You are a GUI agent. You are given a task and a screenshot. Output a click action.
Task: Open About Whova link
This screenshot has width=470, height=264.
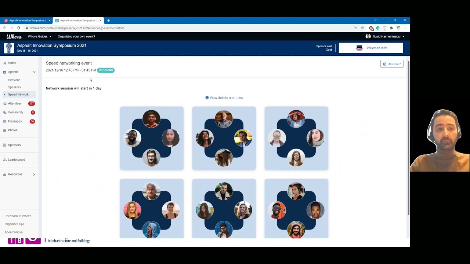pos(14,232)
